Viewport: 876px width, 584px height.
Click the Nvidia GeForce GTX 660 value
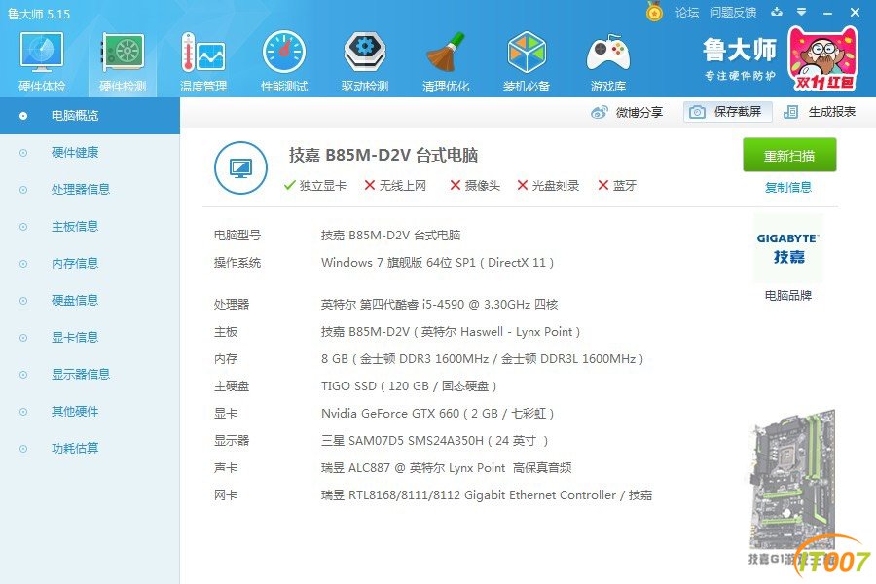click(x=437, y=414)
